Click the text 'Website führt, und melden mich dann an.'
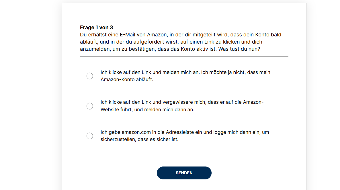340x190 pixels. point(147,110)
